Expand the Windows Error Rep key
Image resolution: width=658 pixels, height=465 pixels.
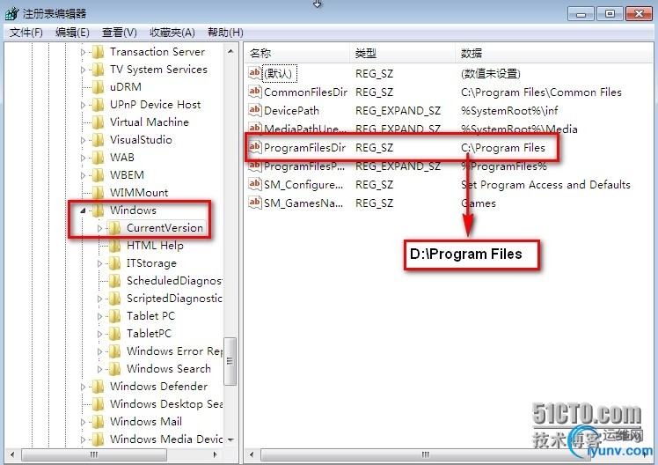[x=99, y=351]
